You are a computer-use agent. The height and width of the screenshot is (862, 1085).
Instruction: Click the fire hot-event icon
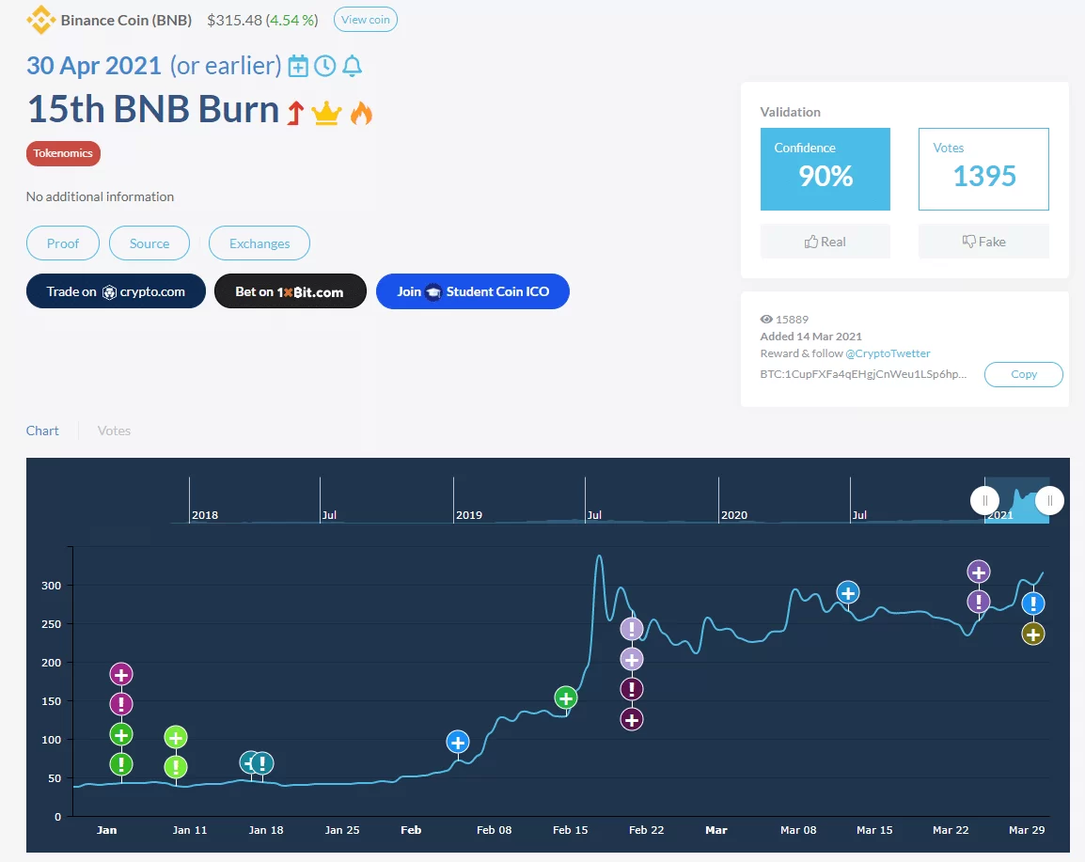(x=361, y=113)
